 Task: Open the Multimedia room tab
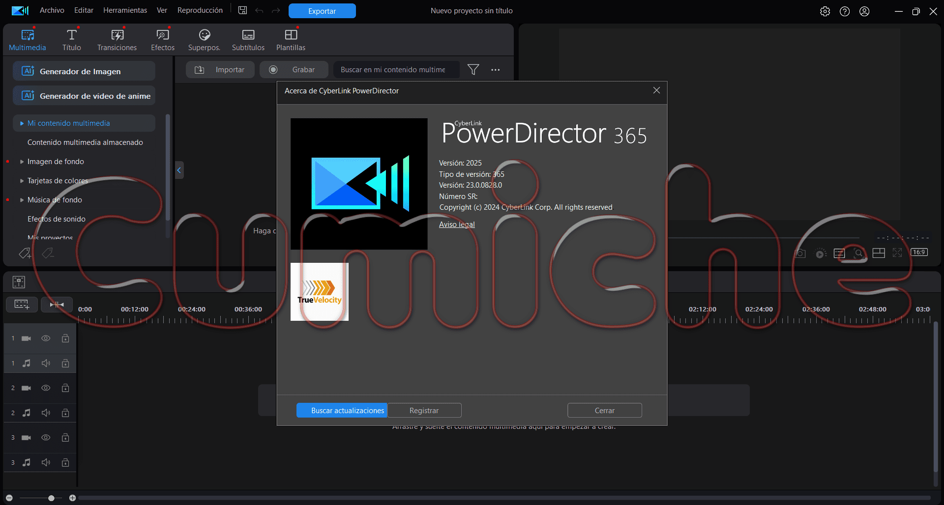click(28, 40)
